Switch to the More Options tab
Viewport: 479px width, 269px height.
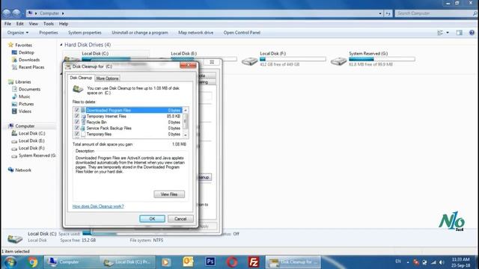pyautogui.click(x=107, y=78)
